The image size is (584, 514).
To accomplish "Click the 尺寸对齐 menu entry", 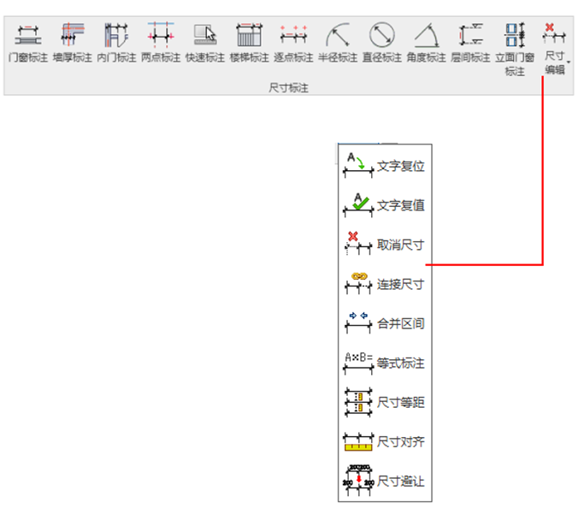I will pos(384,441).
